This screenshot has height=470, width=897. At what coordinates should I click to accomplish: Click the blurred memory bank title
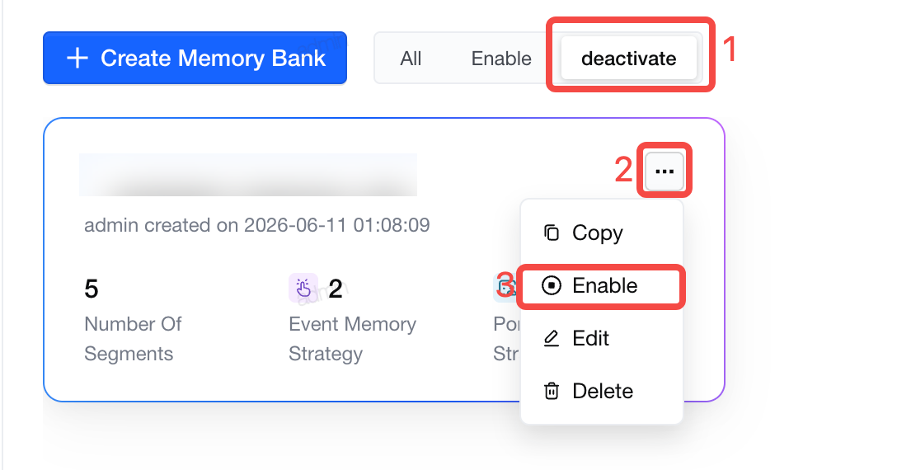(x=248, y=175)
